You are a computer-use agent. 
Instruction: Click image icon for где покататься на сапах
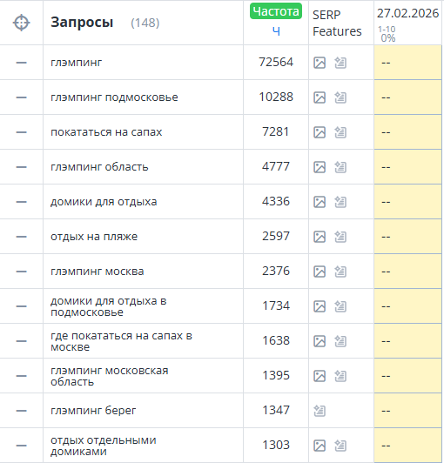pos(320,341)
